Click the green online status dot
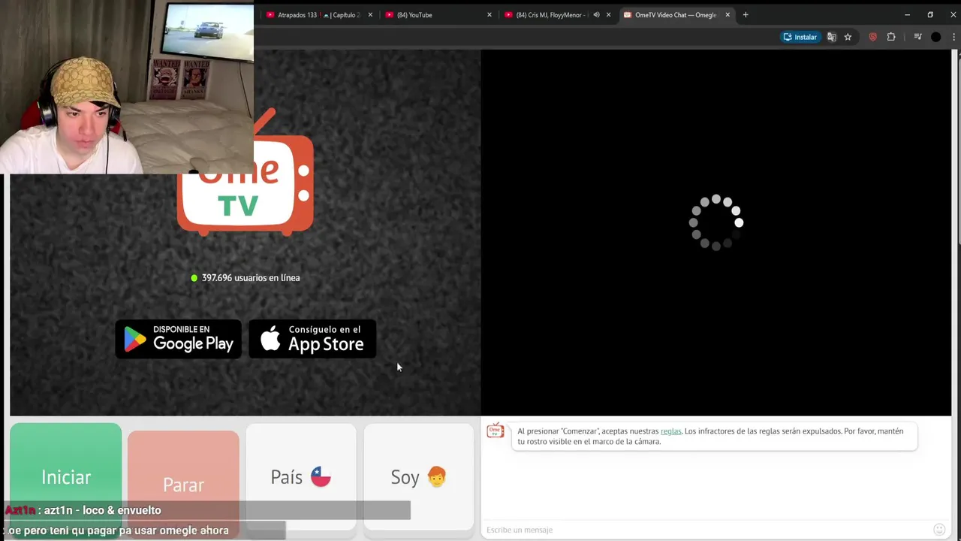This screenshot has height=541, width=961. pos(194,278)
